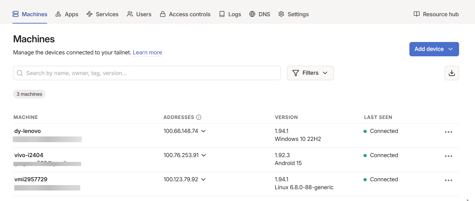Image resolution: width=475 pixels, height=201 pixels.
Task: Open three-dot menu for vivo-i2404
Action: [x=448, y=156]
